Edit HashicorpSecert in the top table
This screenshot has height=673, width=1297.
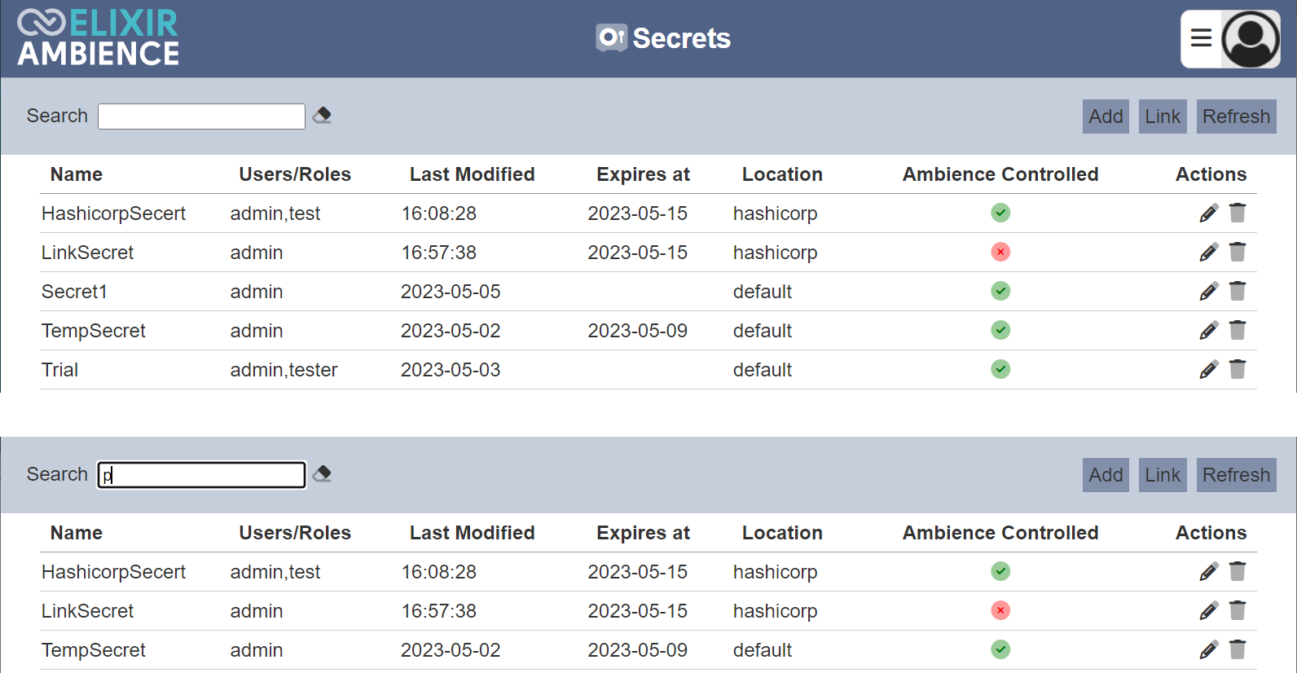pos(1209,213)
